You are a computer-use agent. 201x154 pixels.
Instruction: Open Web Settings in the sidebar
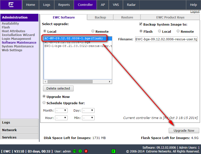click(12, 50)
